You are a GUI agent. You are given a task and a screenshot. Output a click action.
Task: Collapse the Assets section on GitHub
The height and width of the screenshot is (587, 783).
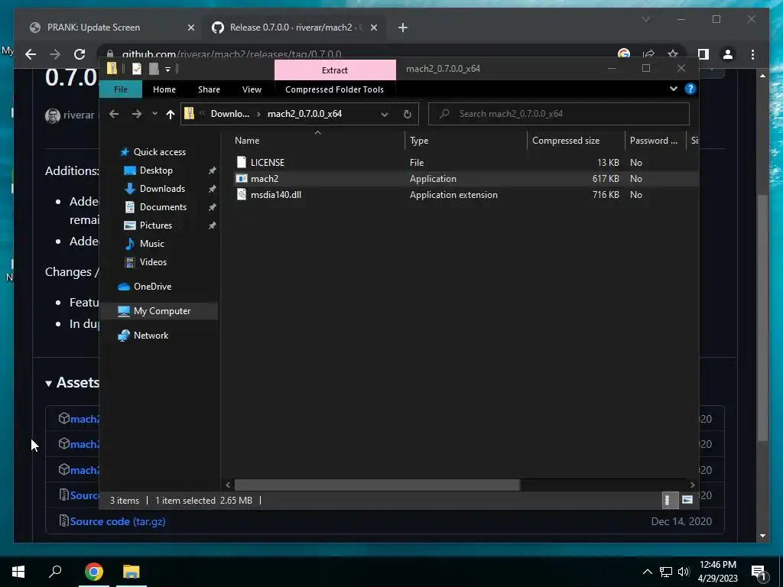pos(73,382)
